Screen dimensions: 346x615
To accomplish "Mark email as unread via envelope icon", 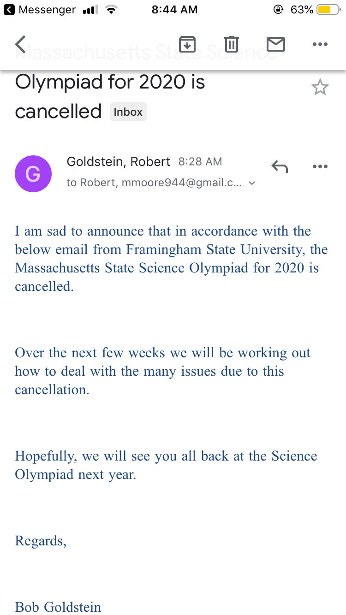I will click(275, 44).
